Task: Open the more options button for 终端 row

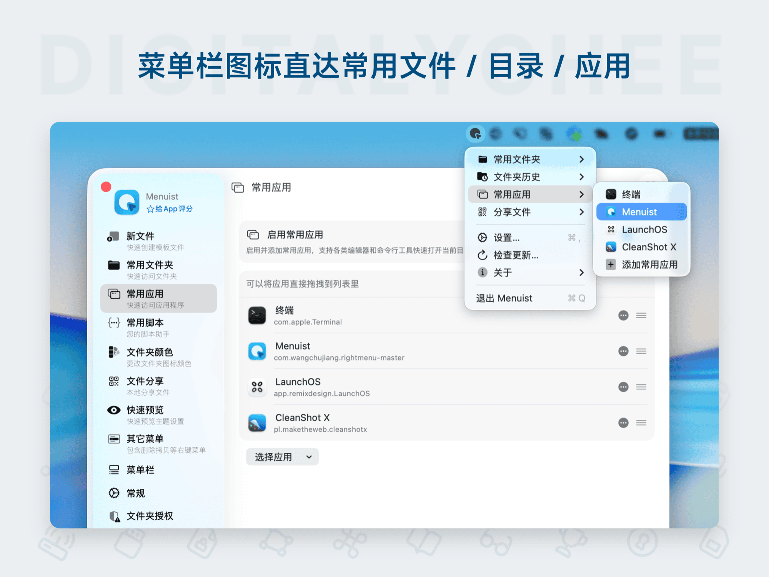Action: 623,316
